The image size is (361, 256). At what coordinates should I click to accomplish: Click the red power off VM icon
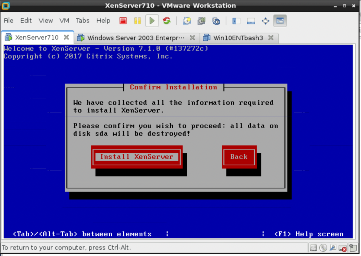tap(123, 21)
